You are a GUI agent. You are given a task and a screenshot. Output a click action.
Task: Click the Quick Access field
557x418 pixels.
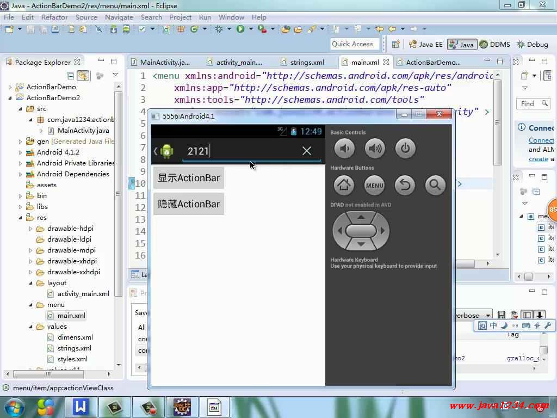tap(355, 44)
